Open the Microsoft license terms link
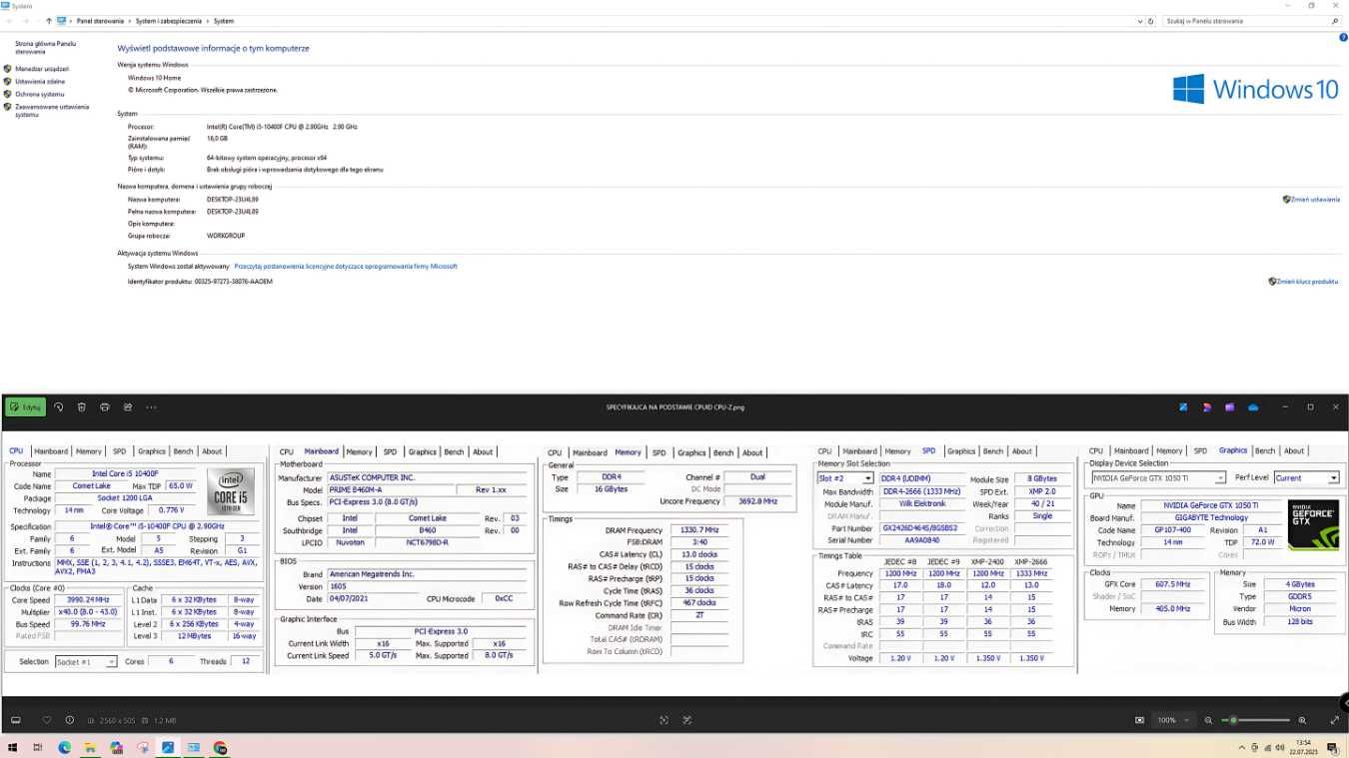Viewport: 1349px width, 758px height. pyautogui.click(x=346, y=267)
